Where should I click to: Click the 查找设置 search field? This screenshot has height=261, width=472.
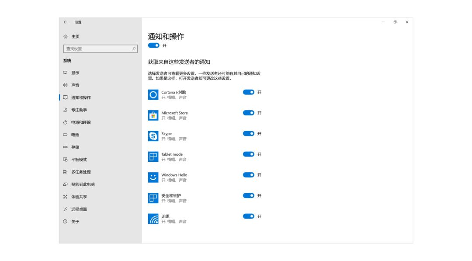click(100, 49)
